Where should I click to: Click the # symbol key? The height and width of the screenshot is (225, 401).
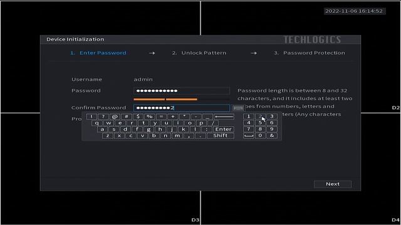coord(127,117)
